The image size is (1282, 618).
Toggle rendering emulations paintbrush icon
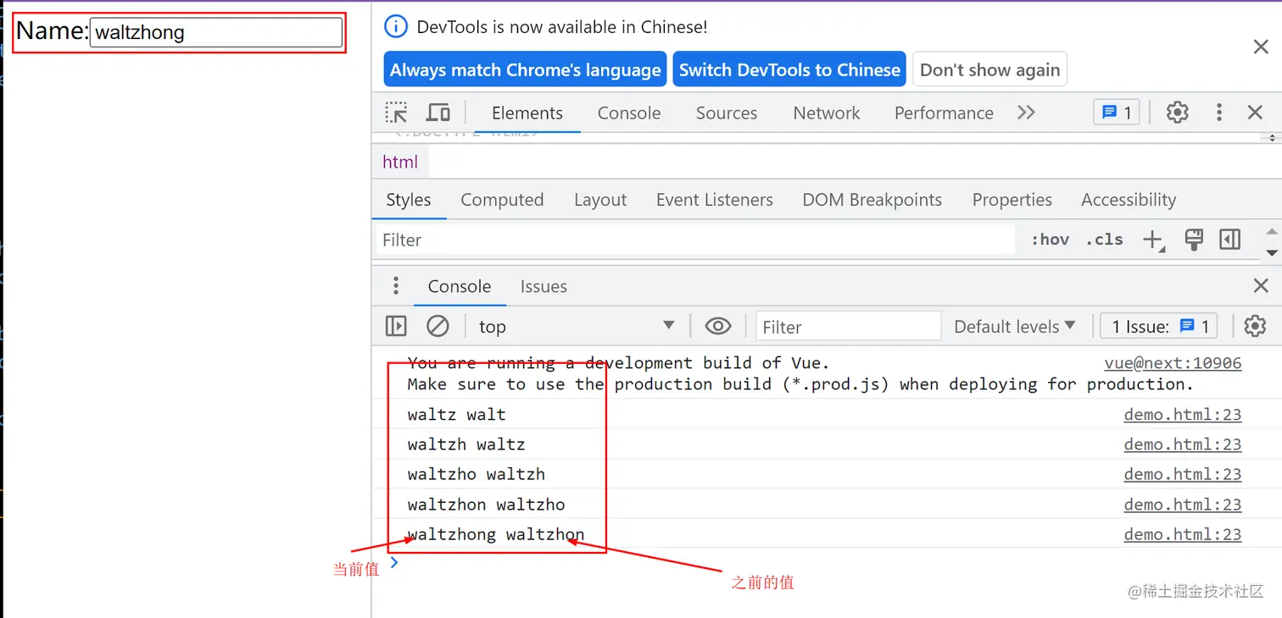1194,240
